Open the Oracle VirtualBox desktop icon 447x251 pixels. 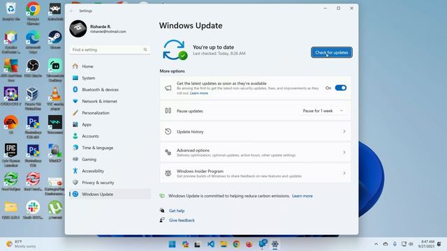[x=33, y=98]
